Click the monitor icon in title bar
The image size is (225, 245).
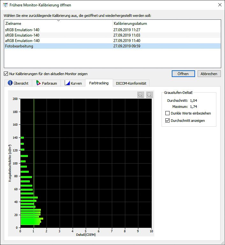(x=5, y=5)
